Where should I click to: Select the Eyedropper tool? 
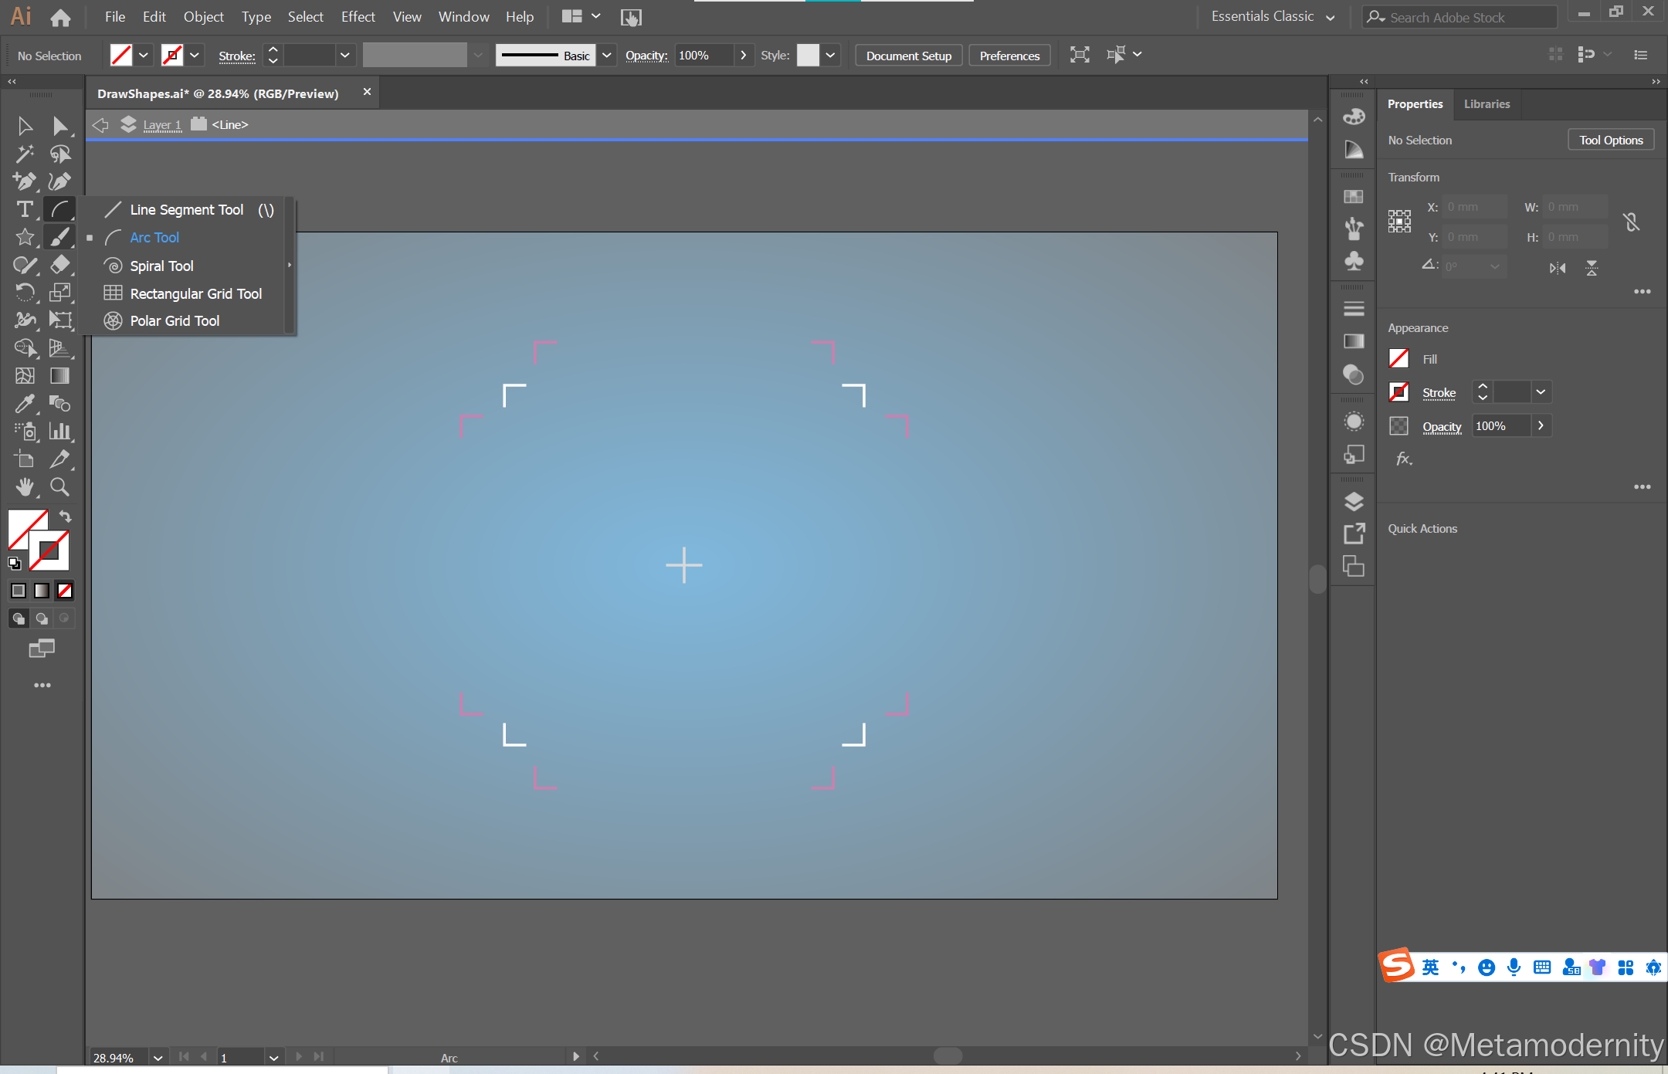pyautogui.click(x=24, y=403)
